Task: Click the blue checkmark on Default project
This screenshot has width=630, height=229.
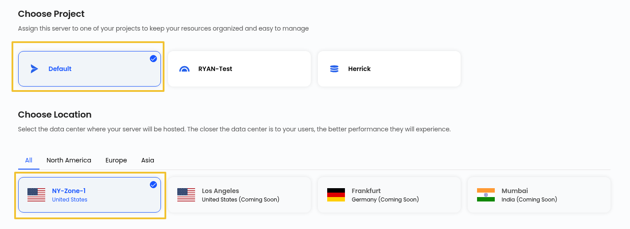Action: (153, 59)
